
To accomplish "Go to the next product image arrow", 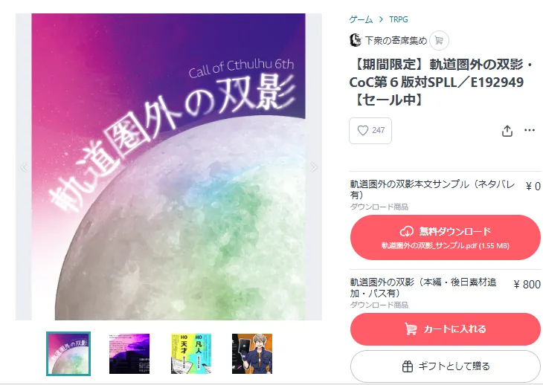I will click(x=314, y=167).
